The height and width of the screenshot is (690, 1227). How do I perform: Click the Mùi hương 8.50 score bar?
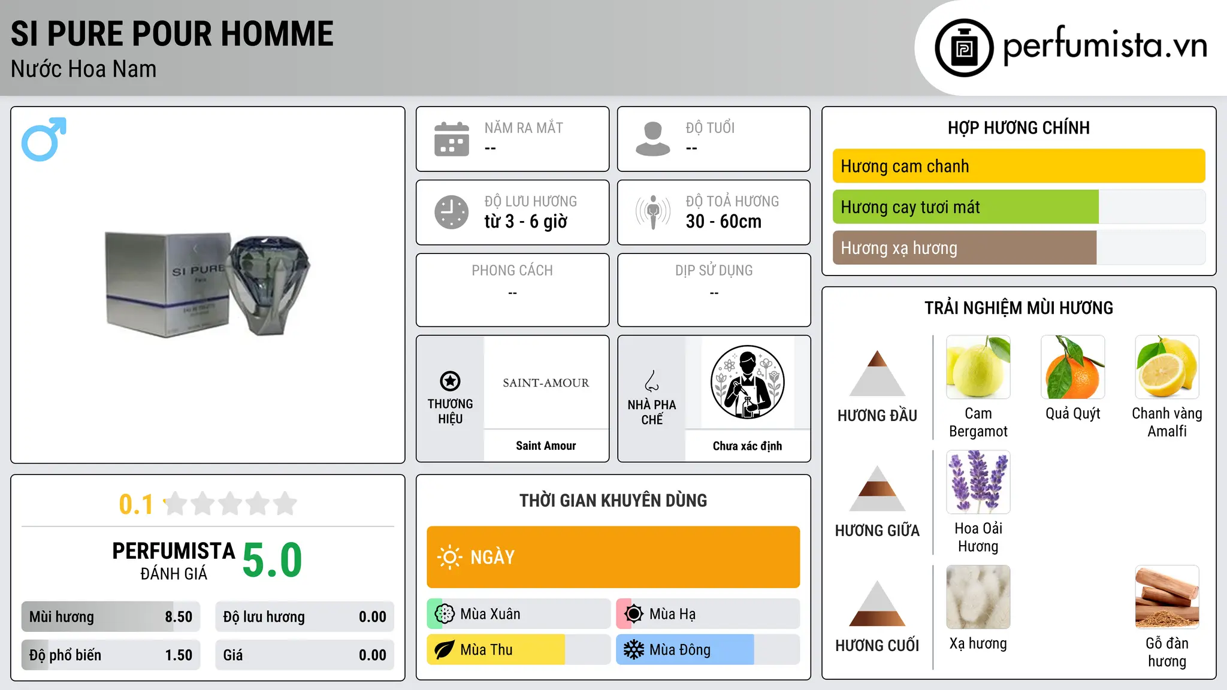(111, 617)
